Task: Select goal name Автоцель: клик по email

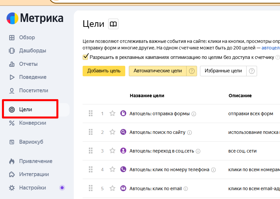Action: (x=155, y=189)
